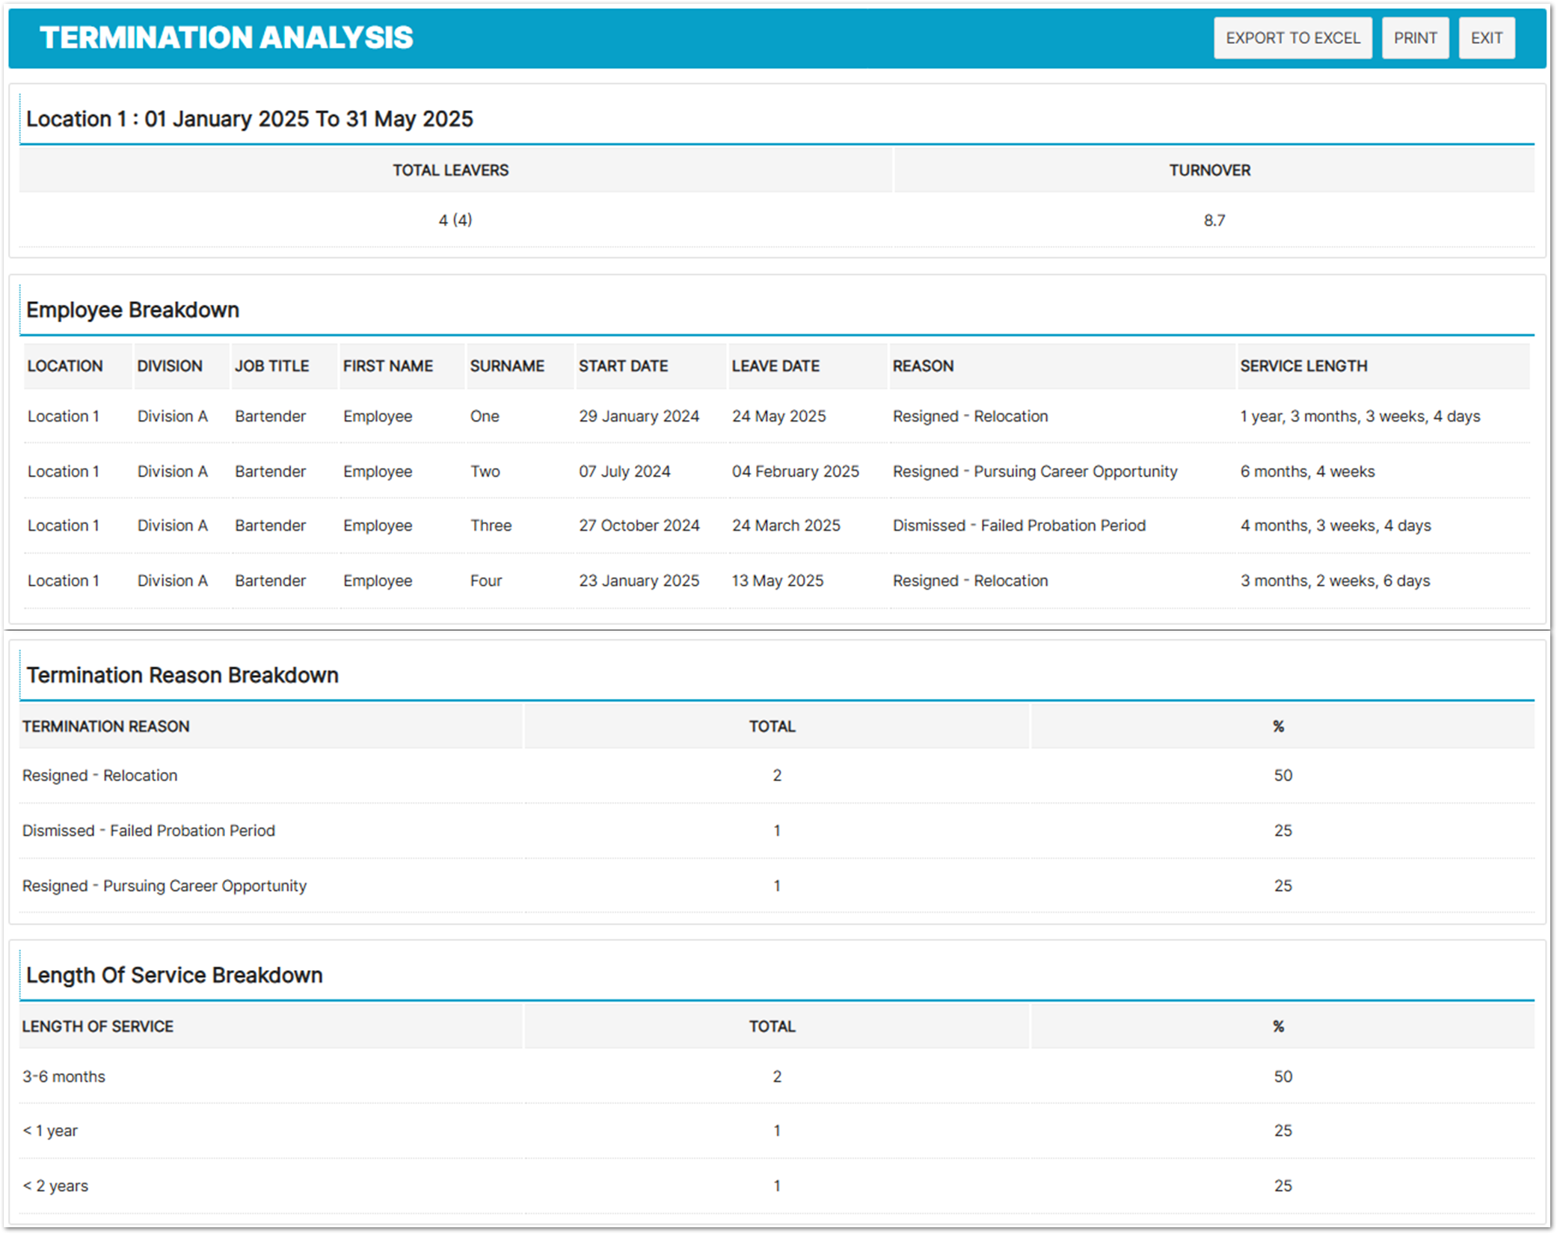The image size is (1557, 1234).
Task: Select the Employee One table row
Action: [x=377, y=416]
